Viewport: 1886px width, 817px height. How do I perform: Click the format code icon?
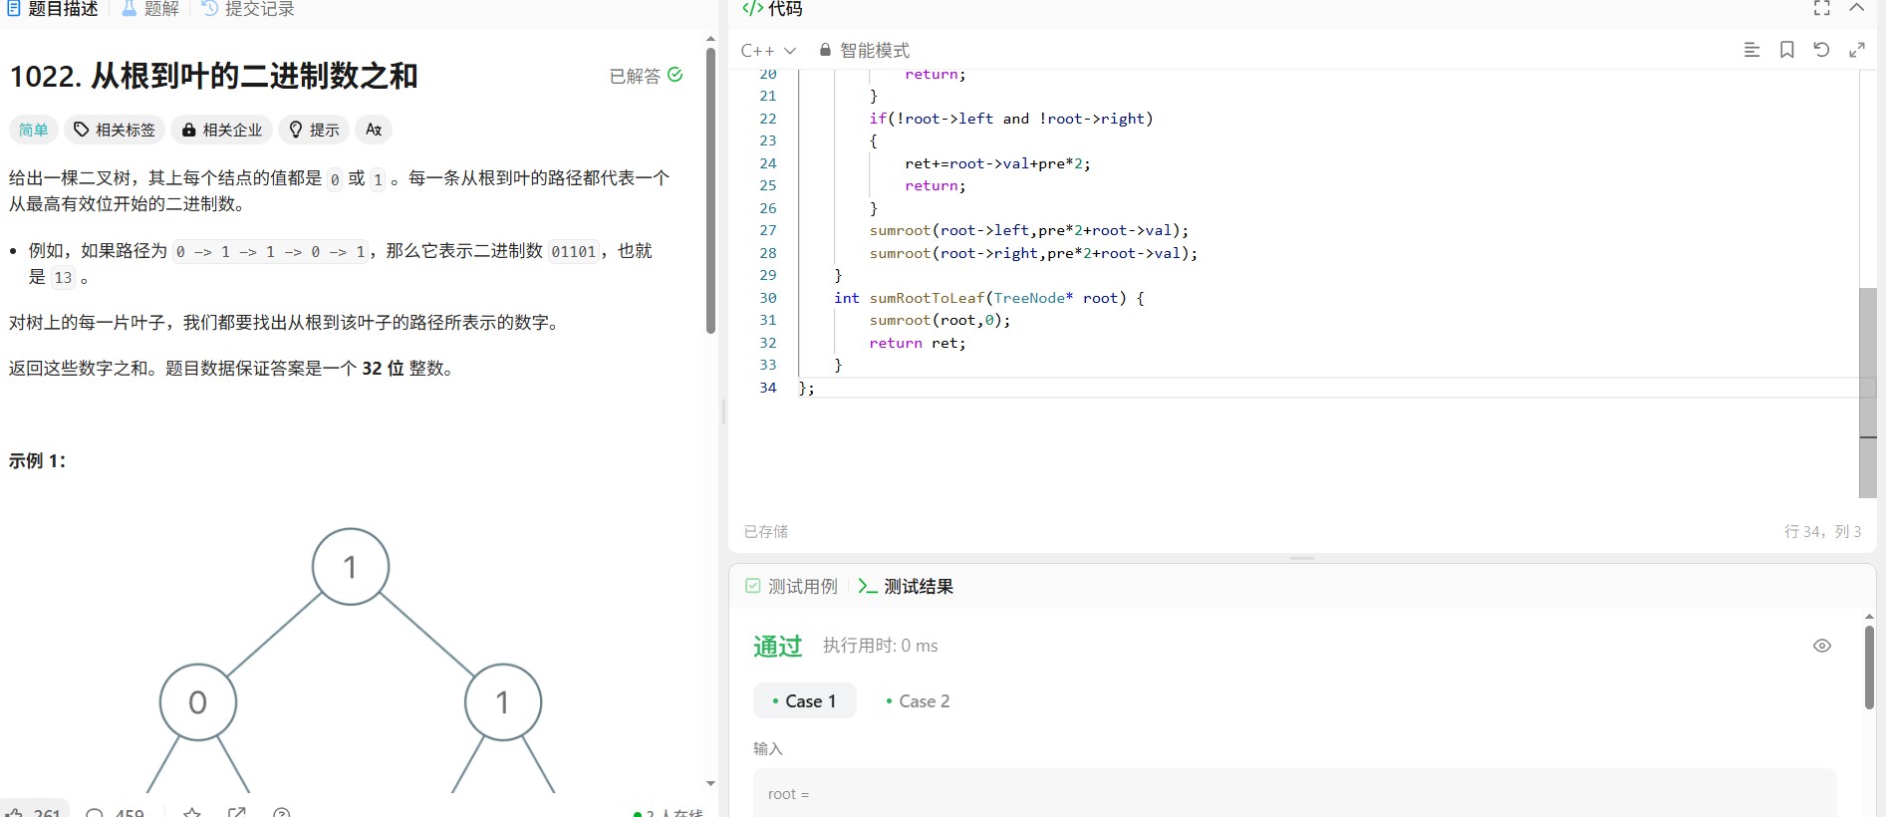tap(1751, 50)
